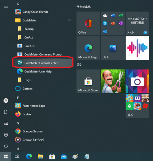Open the フォト tile

(113, 48)
